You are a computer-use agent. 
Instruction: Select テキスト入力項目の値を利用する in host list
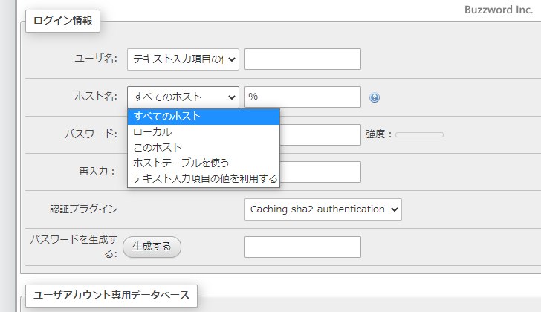(204, 178)
